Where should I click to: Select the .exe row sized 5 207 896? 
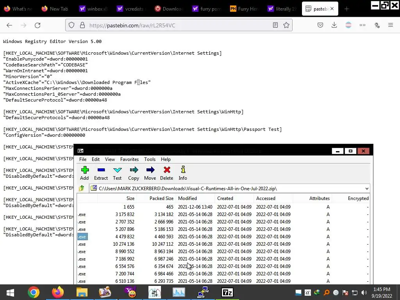223,229
